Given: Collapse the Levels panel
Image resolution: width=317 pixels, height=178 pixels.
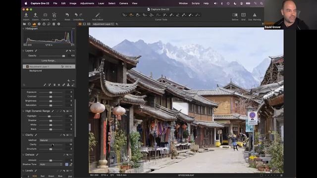Looking at the screenshot, I should pyautogui.click(x=23, y=171).
